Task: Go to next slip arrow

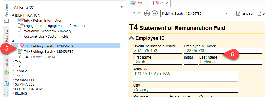Action: [154, 14]
